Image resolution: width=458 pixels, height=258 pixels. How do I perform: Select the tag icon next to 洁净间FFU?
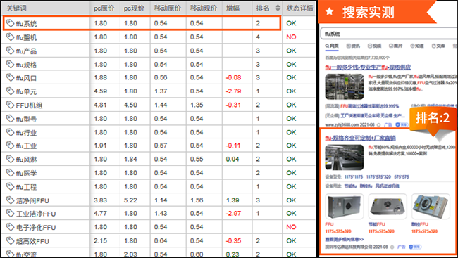[11, 200]
